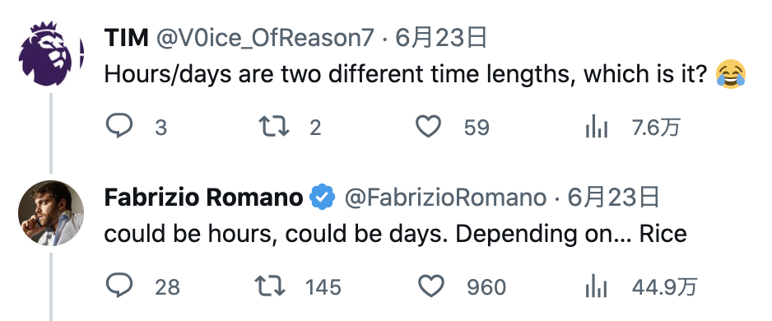Retweet Fabrizio Romano's Rice reply
Viewport: 772px width, 321px height.
pyautogui.click(x=270, y=286)
